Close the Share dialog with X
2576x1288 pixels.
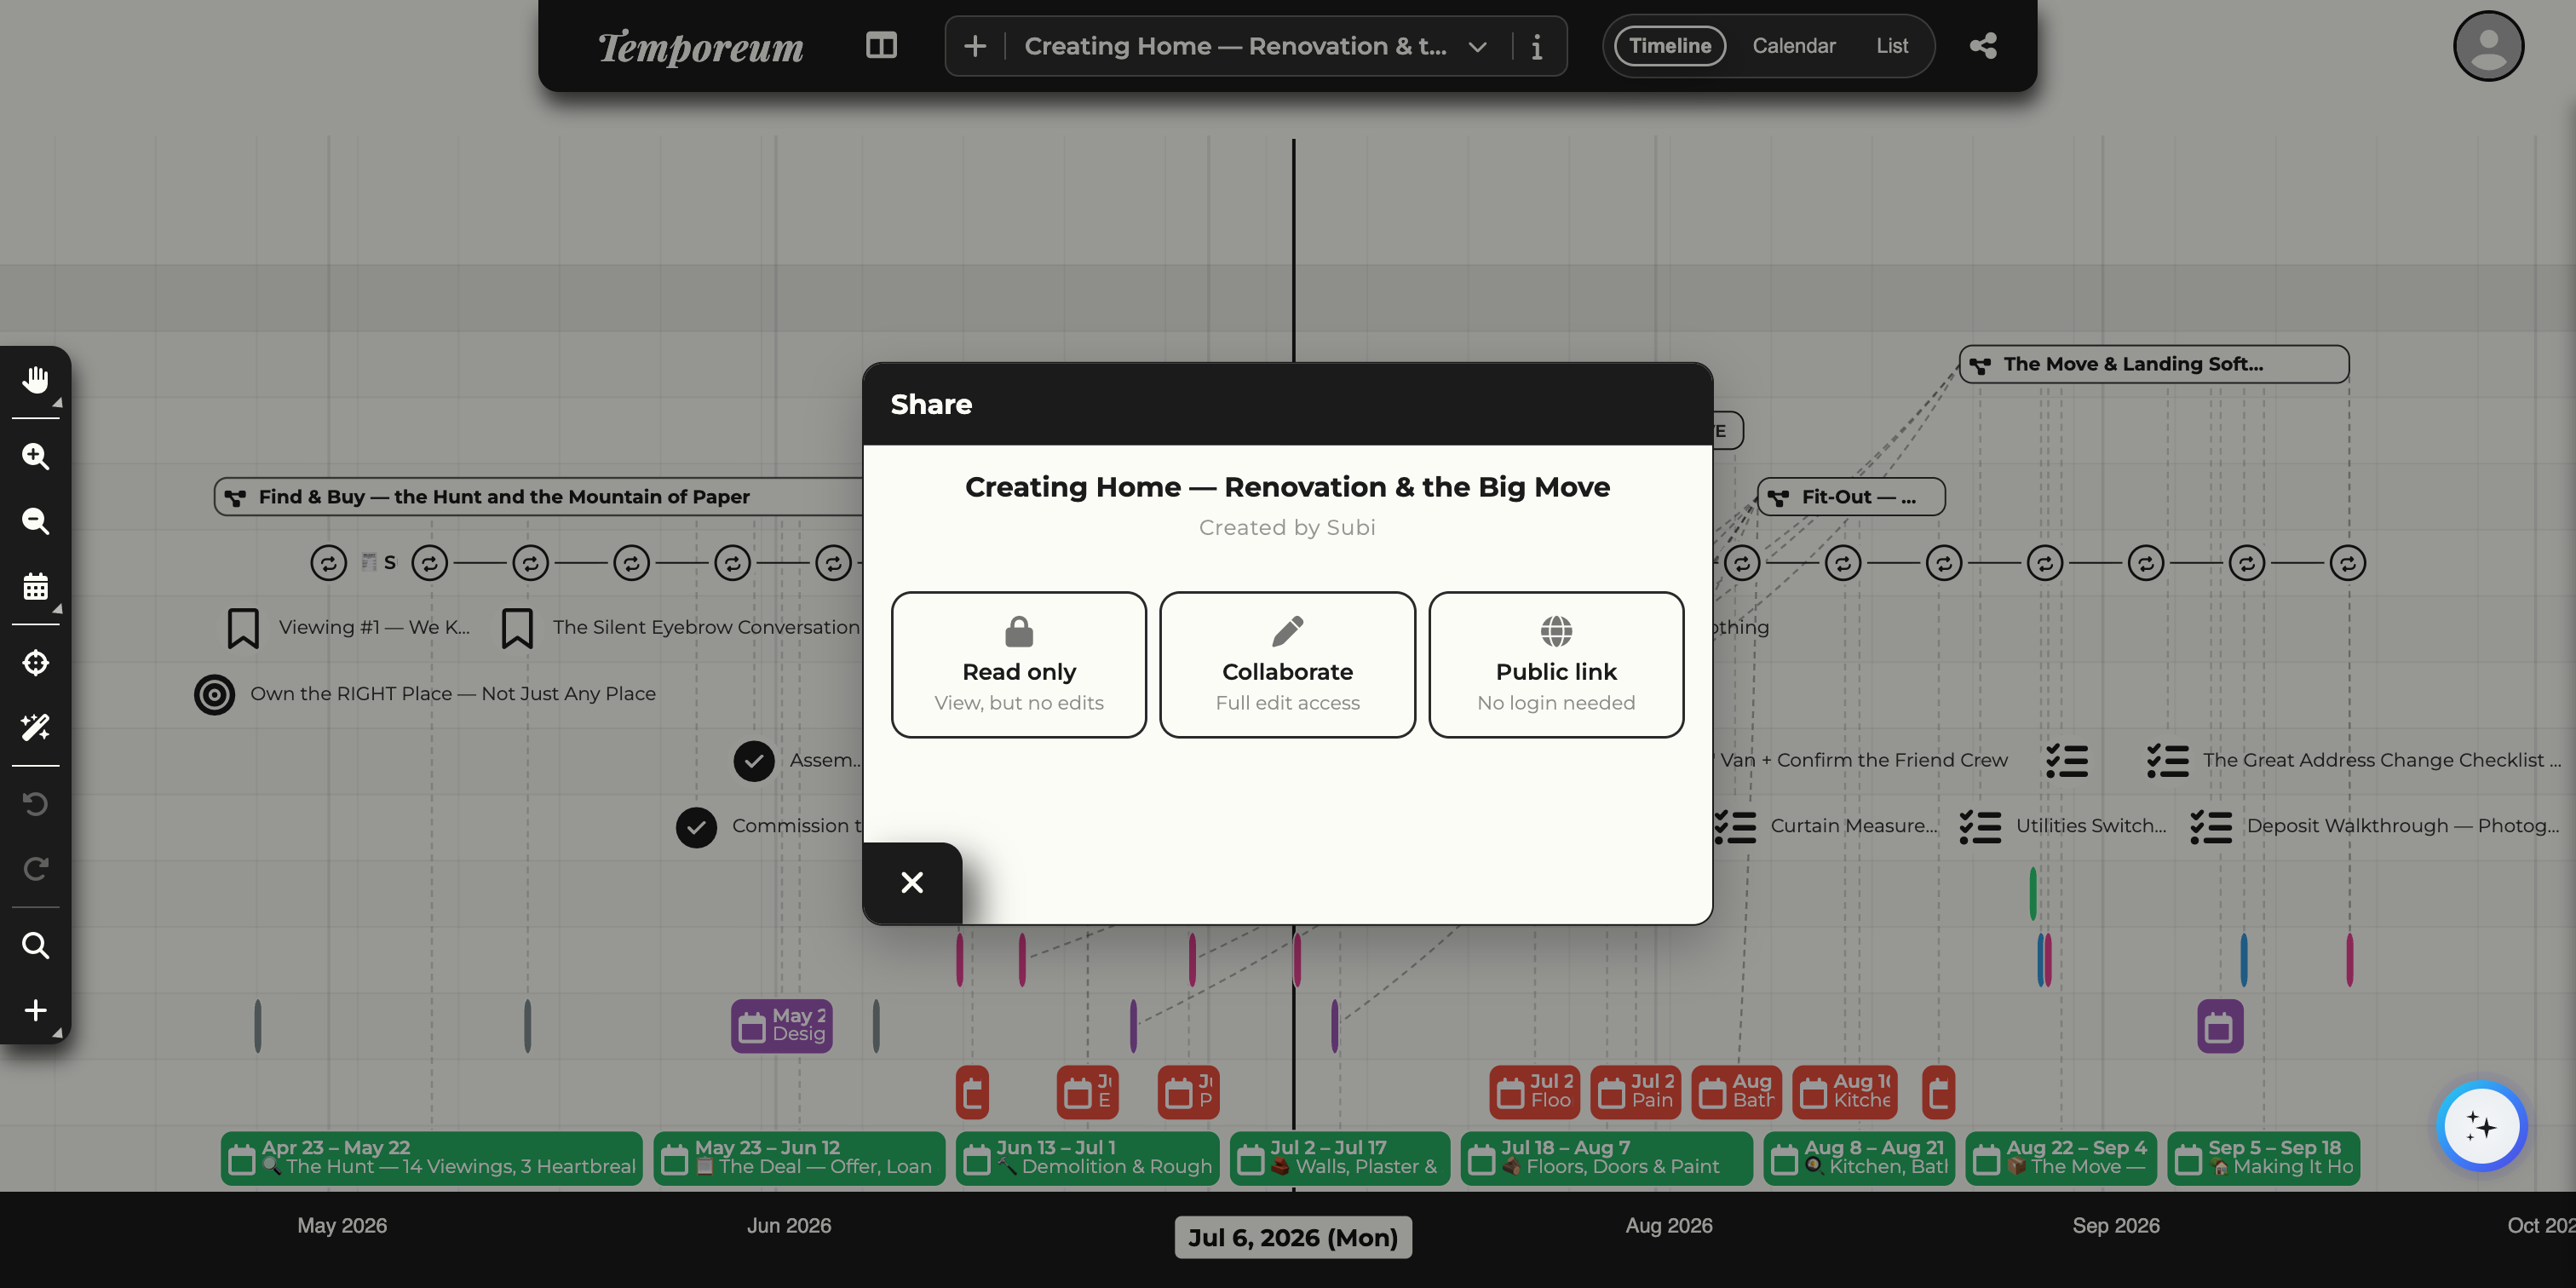tap(912, 882)
